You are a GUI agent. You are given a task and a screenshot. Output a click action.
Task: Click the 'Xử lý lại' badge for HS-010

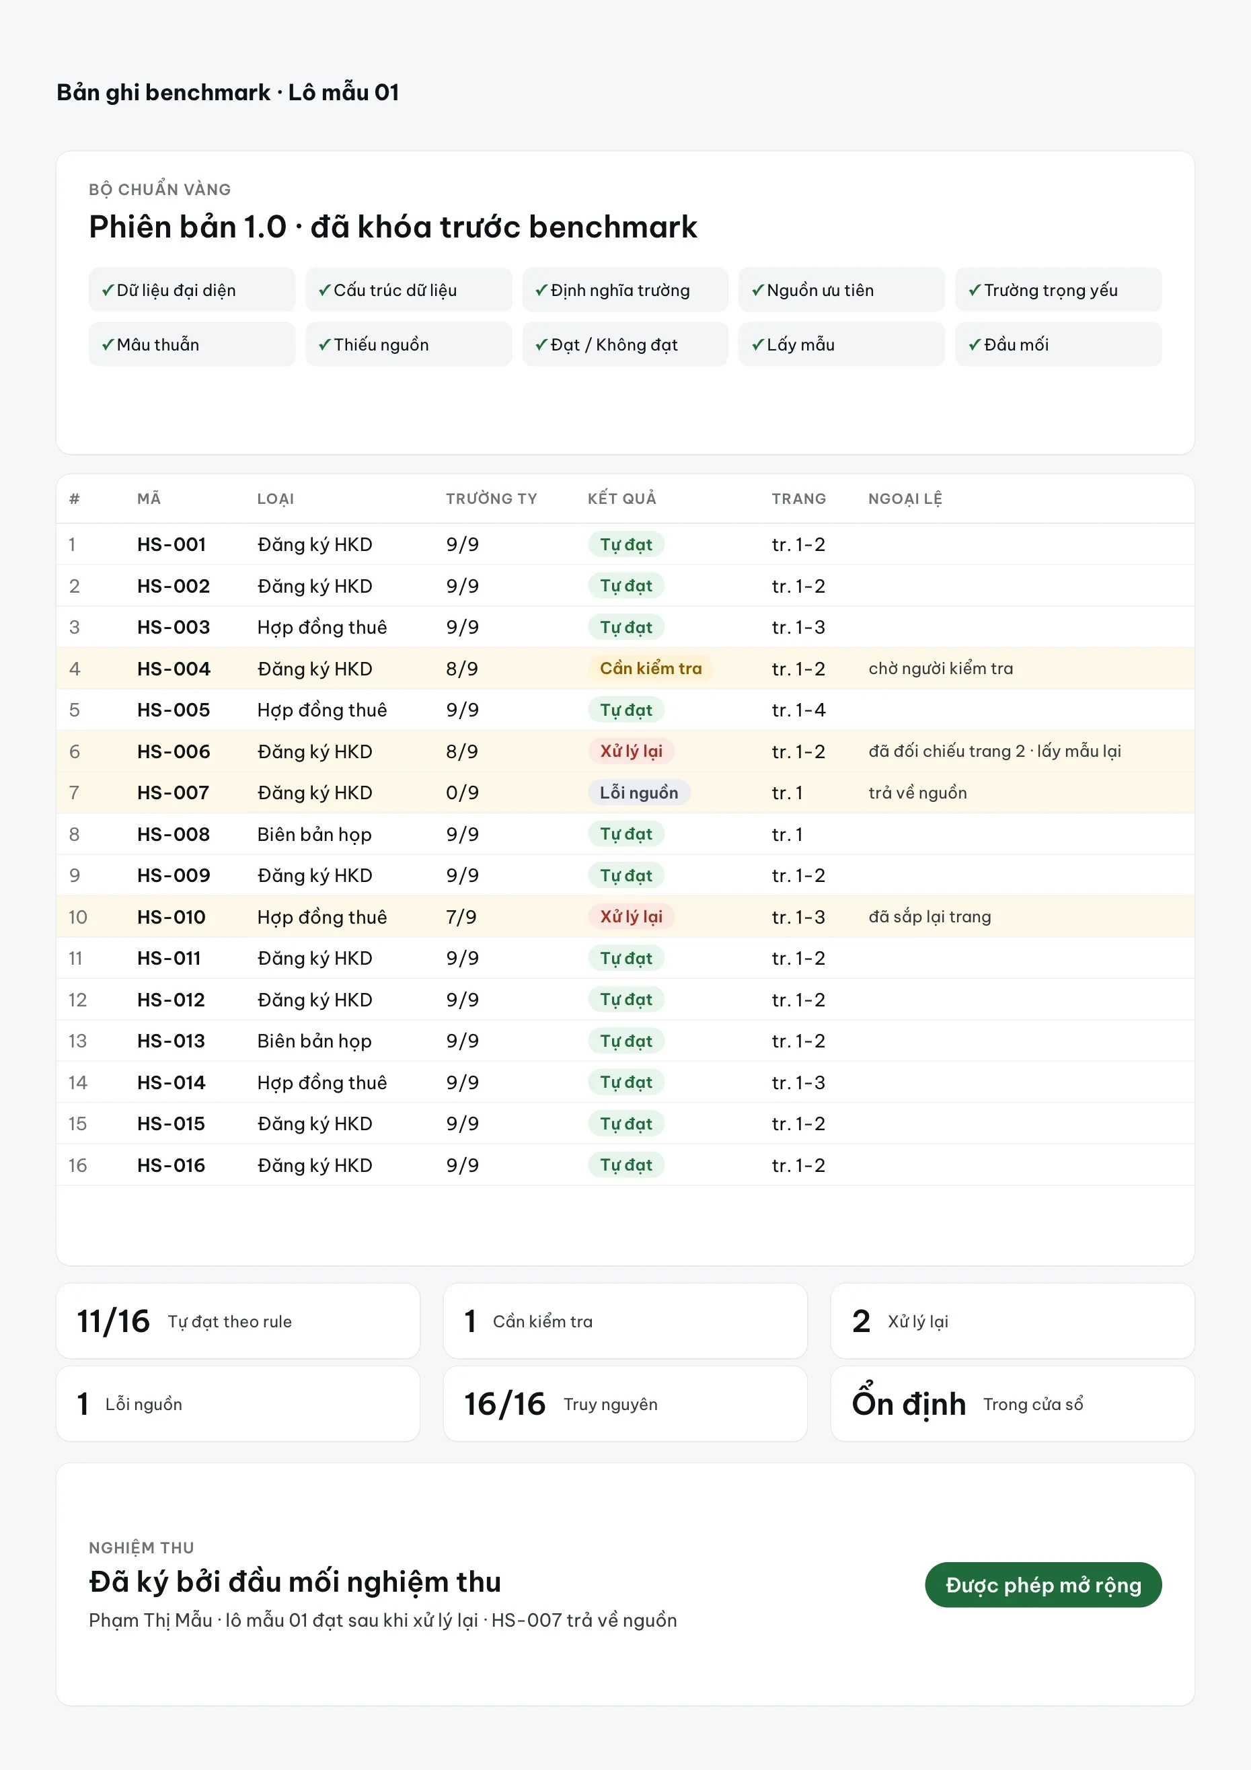(x=632, y=916)
